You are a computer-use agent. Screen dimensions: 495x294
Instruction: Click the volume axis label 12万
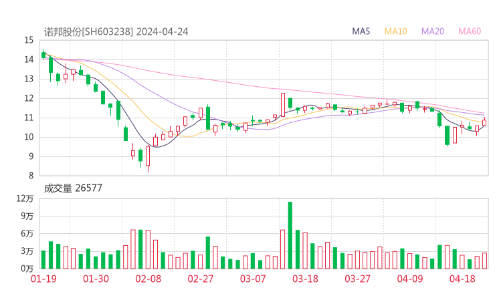pyautogui.click(x=25, y=198)
